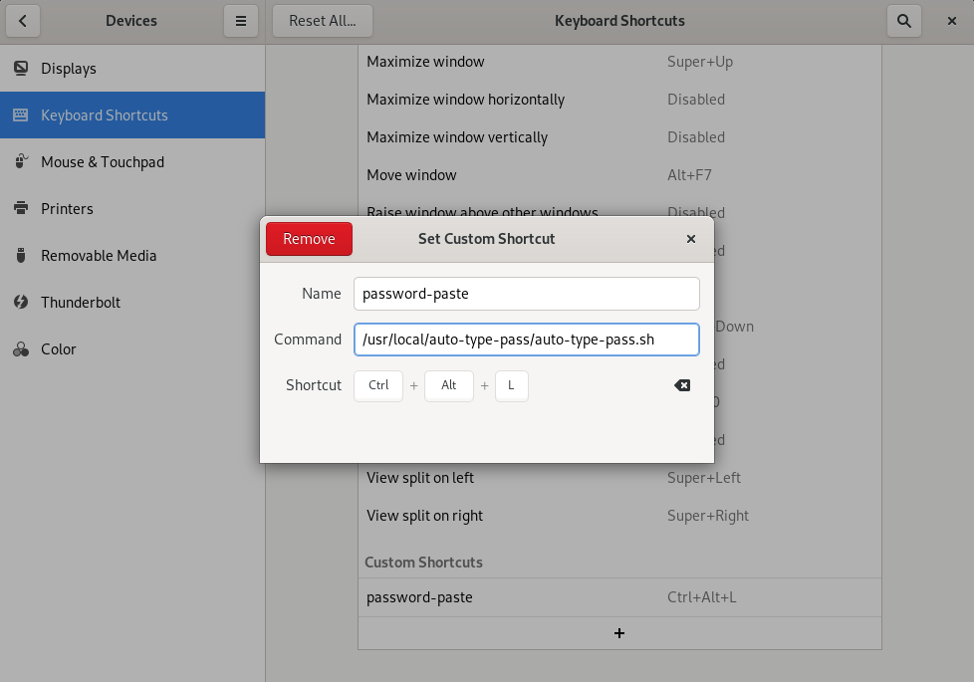Viewport: 974px width, 682px height.
Task: Focus the Name input field
Action: pyautogui.click(x=527, y=294)
